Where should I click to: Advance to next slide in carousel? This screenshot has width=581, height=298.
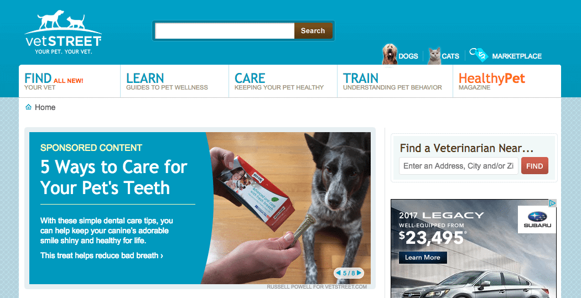click(359, 273)
